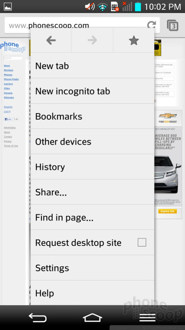
Task: Open the tab switcher showing 3 tabs
Action: coord(173,26)
